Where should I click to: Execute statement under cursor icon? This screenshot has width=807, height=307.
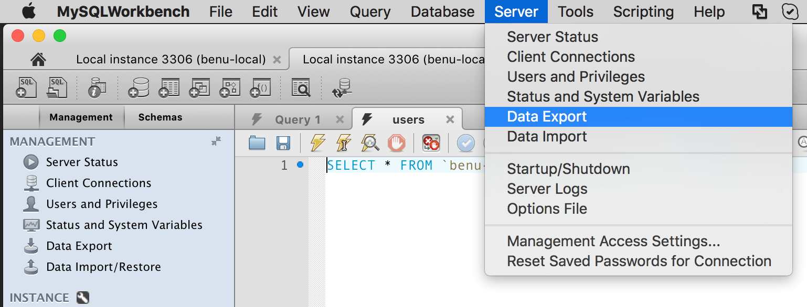click(344, 142)
